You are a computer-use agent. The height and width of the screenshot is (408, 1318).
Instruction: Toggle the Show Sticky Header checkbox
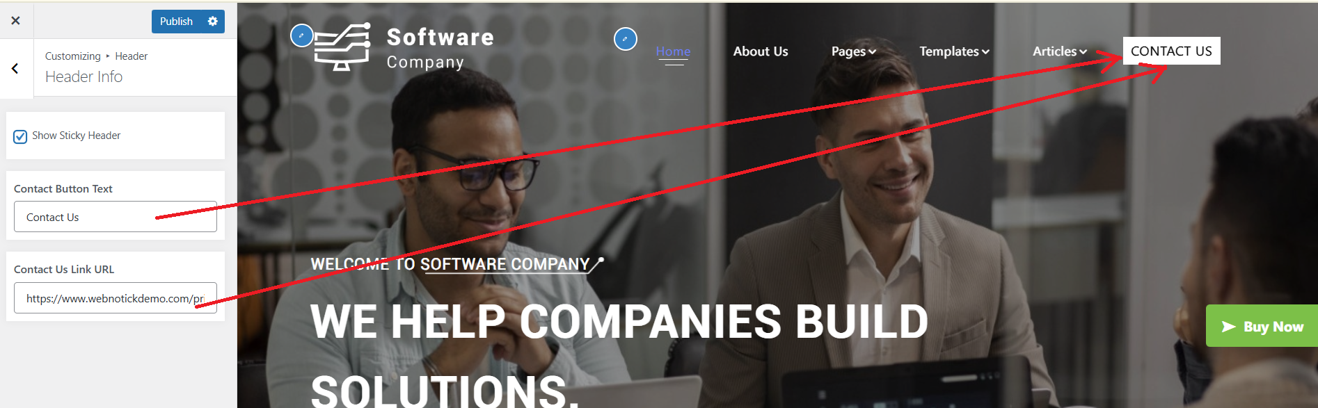(21, 136)
